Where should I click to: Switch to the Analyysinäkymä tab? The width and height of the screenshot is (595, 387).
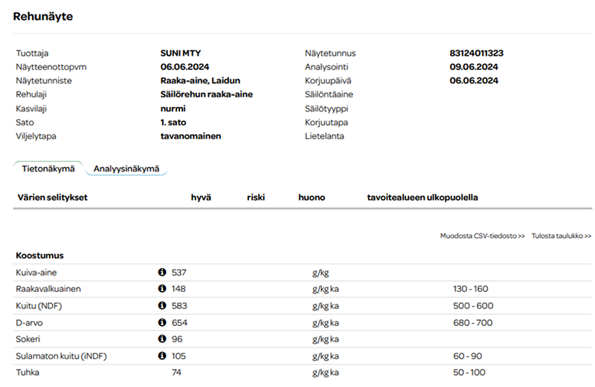pyautogui.click(x=126, y=169)
